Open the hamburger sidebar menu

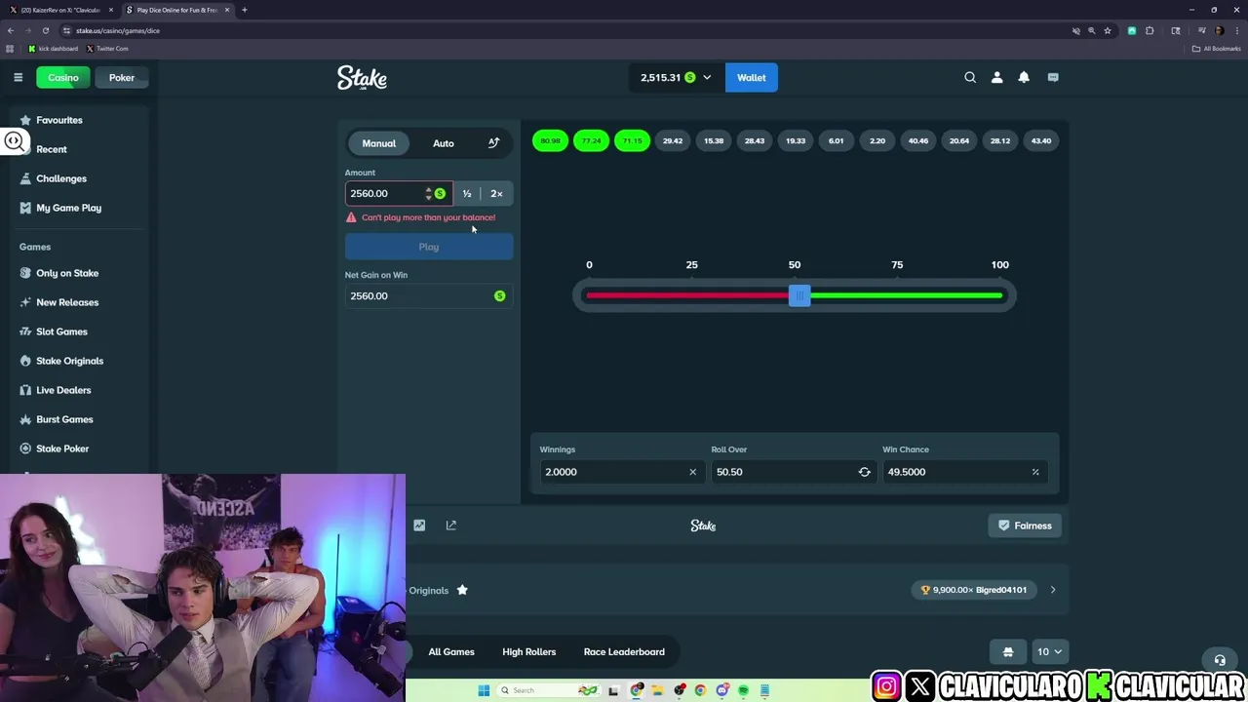point(18,77)
